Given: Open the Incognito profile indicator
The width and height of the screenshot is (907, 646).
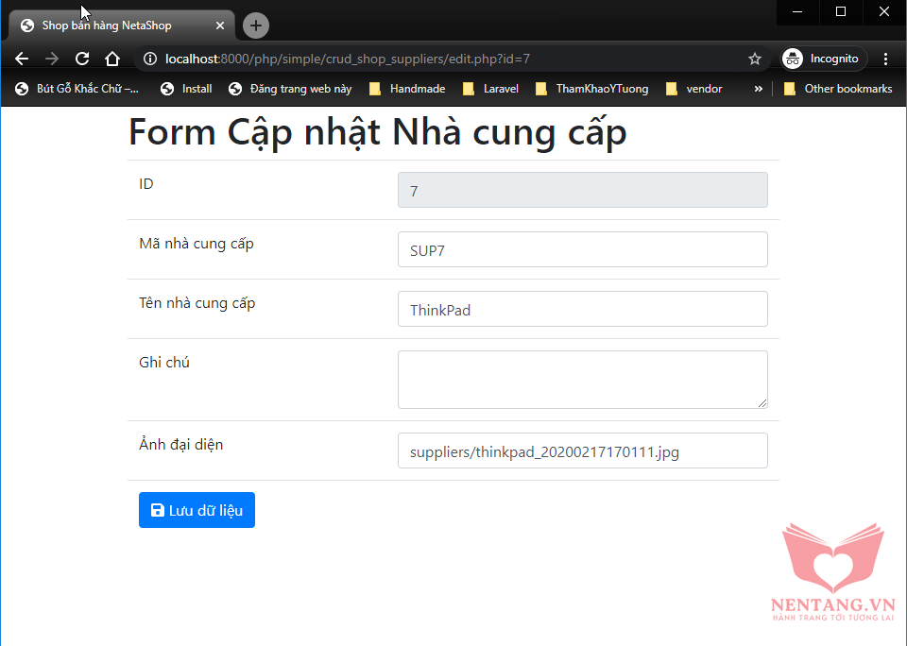Looking at the screenshot, I should click(822, 59).
